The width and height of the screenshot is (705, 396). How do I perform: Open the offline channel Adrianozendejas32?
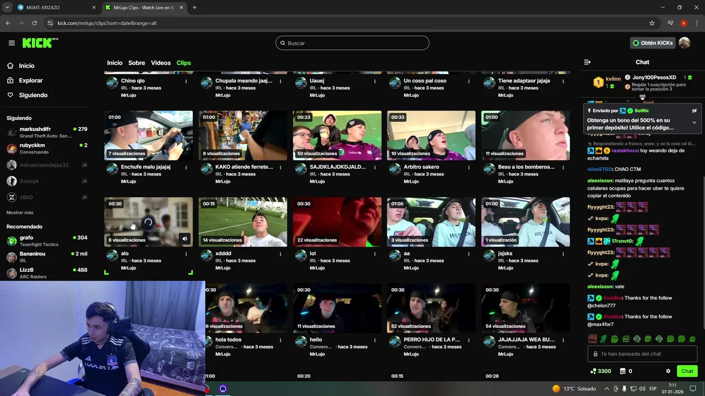pyautogui.click(x=47, y=165)
